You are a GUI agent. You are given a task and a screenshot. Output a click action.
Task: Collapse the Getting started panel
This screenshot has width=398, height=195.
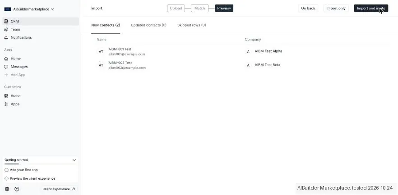click(74, 160)
